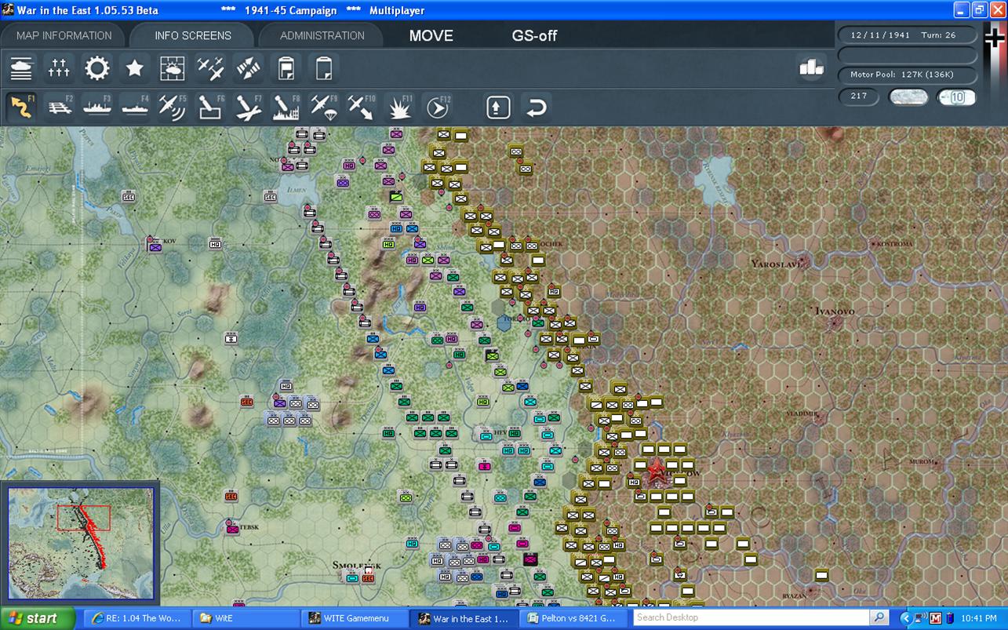Click the Ivanovo city label on map
The image size is (1008, 630).
(x=835, y=311)
